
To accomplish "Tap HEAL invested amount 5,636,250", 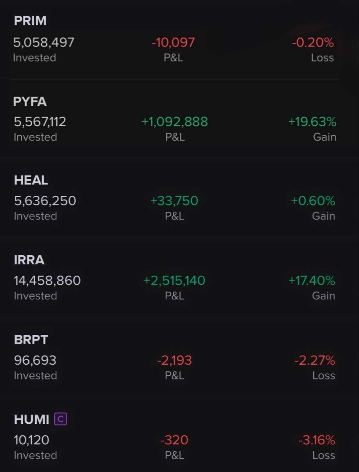I will pos(45,201).
